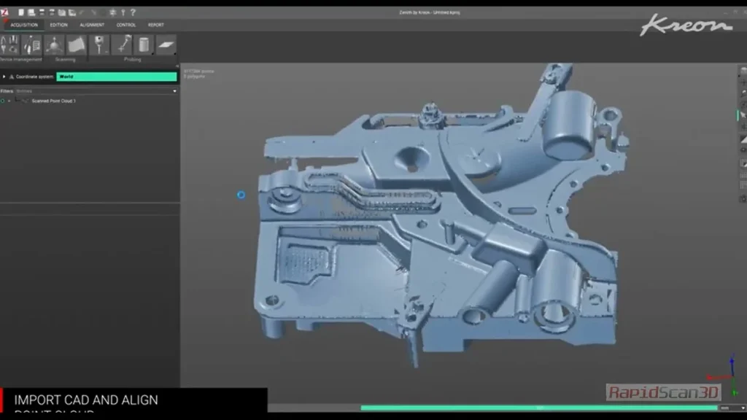
Task: Select the point cloud surface scanning icon
Action: [x=76, y=45]
